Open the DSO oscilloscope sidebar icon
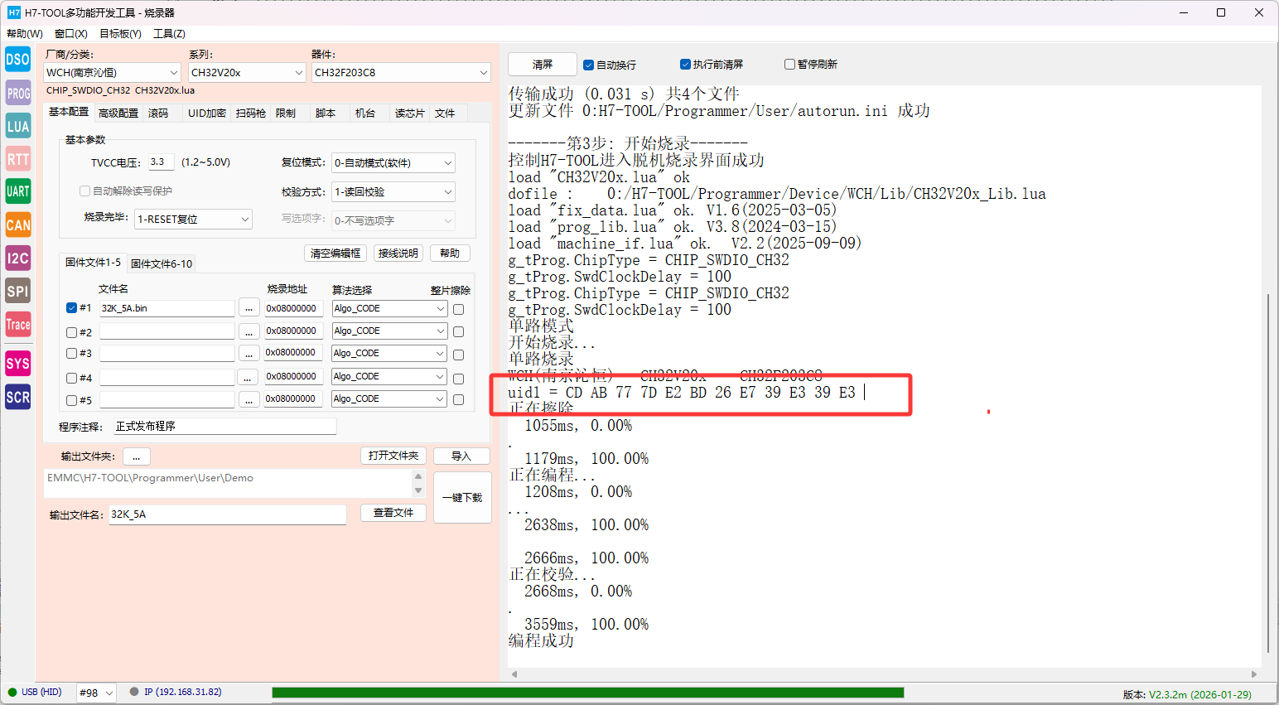Image resolution: width=1279 pixels, height=705 pixels. click(x=17, y=60)
